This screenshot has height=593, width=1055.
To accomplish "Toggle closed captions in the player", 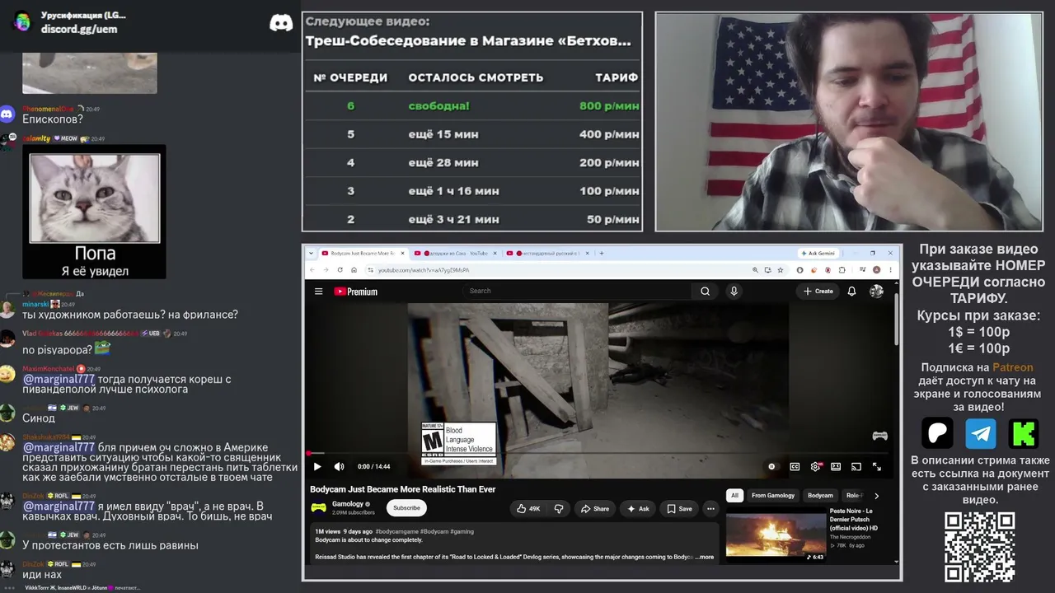I will coord(795,466).
